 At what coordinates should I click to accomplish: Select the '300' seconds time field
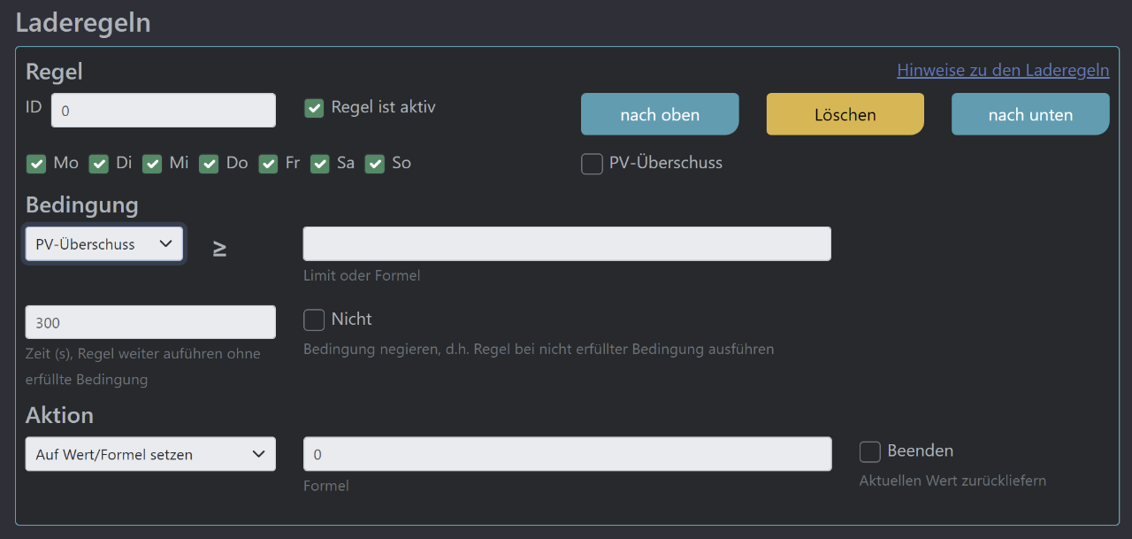click(150, 321)
